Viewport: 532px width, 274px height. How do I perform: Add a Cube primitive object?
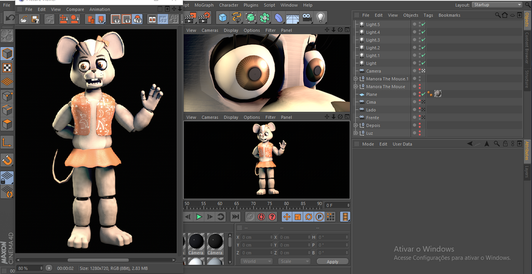(223, 18)
